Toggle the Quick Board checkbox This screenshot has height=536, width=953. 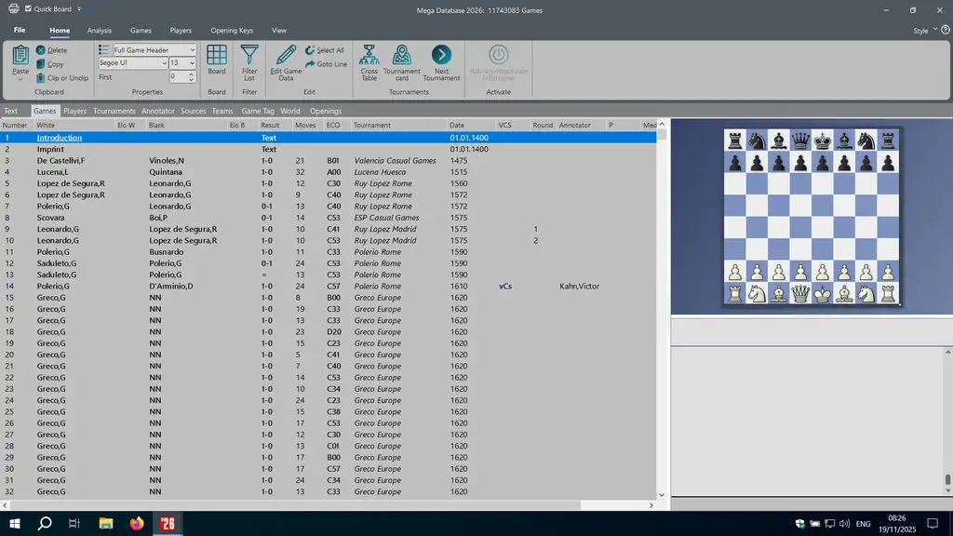[28, 9]
